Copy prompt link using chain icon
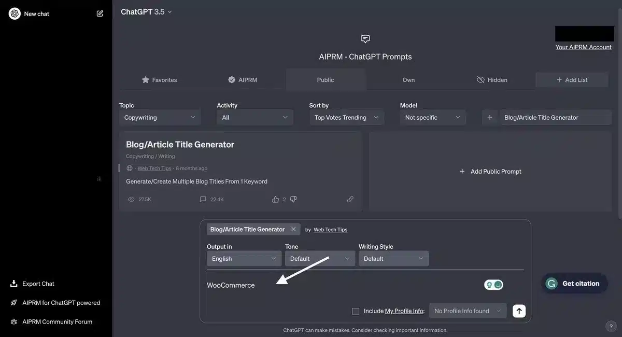The height and width of the screenshot is (337, 622). coord(350,199)
